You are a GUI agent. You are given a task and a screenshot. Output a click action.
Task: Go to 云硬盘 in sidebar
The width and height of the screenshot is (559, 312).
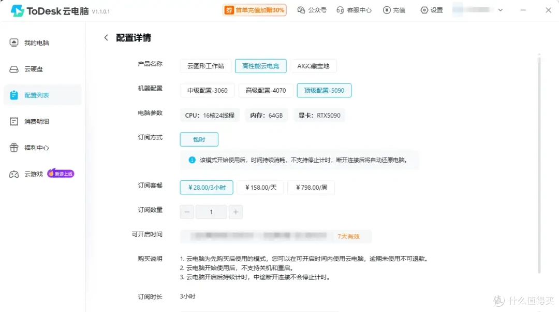[42, 69]
